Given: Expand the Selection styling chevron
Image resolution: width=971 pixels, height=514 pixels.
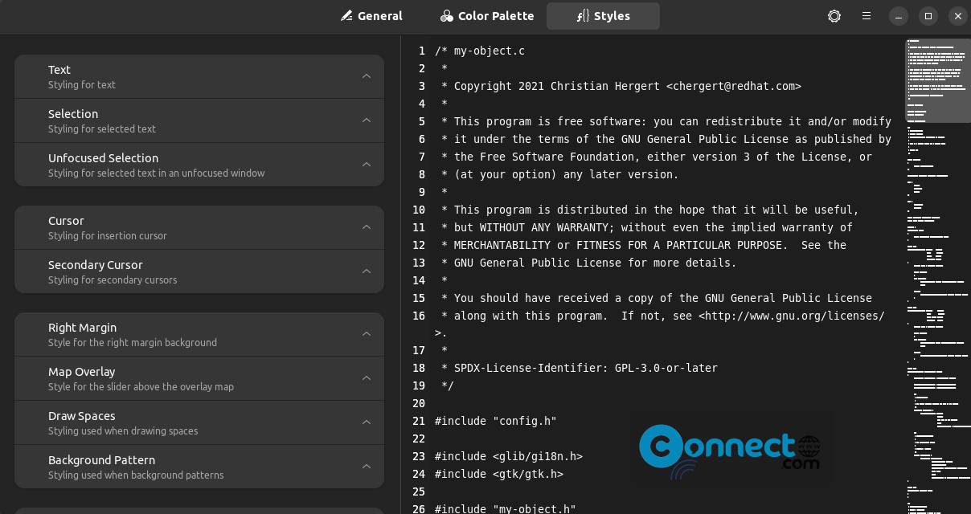Looking at the screenshot, I should [367, 120].
